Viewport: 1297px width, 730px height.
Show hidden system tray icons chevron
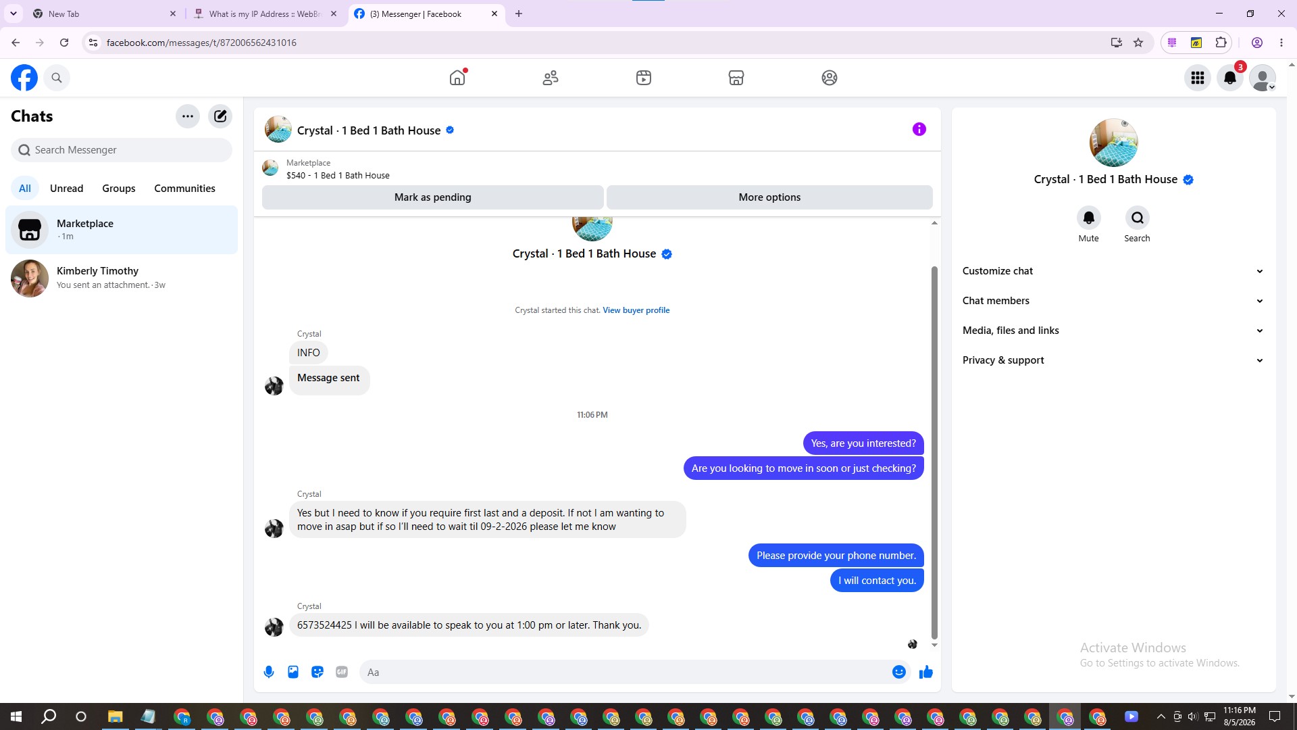pos(1161,716)
